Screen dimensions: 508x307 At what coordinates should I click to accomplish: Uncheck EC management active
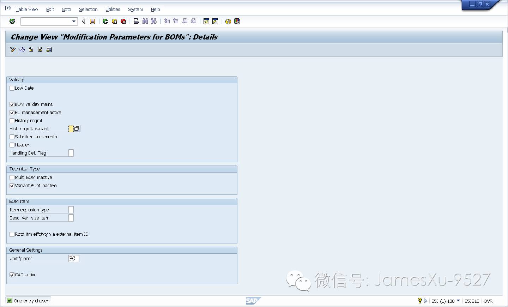point(12,113)
